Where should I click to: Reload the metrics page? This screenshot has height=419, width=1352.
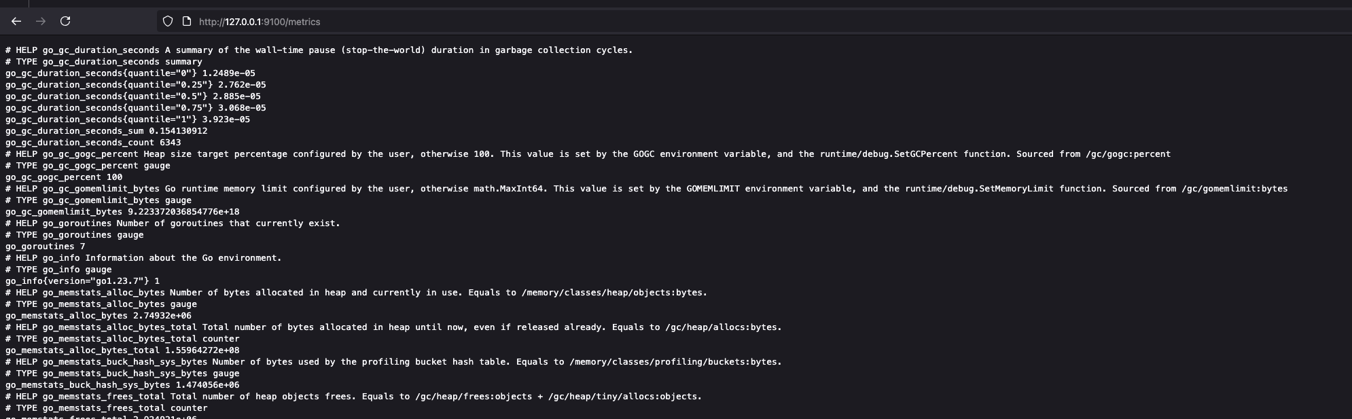pos(65,22)
